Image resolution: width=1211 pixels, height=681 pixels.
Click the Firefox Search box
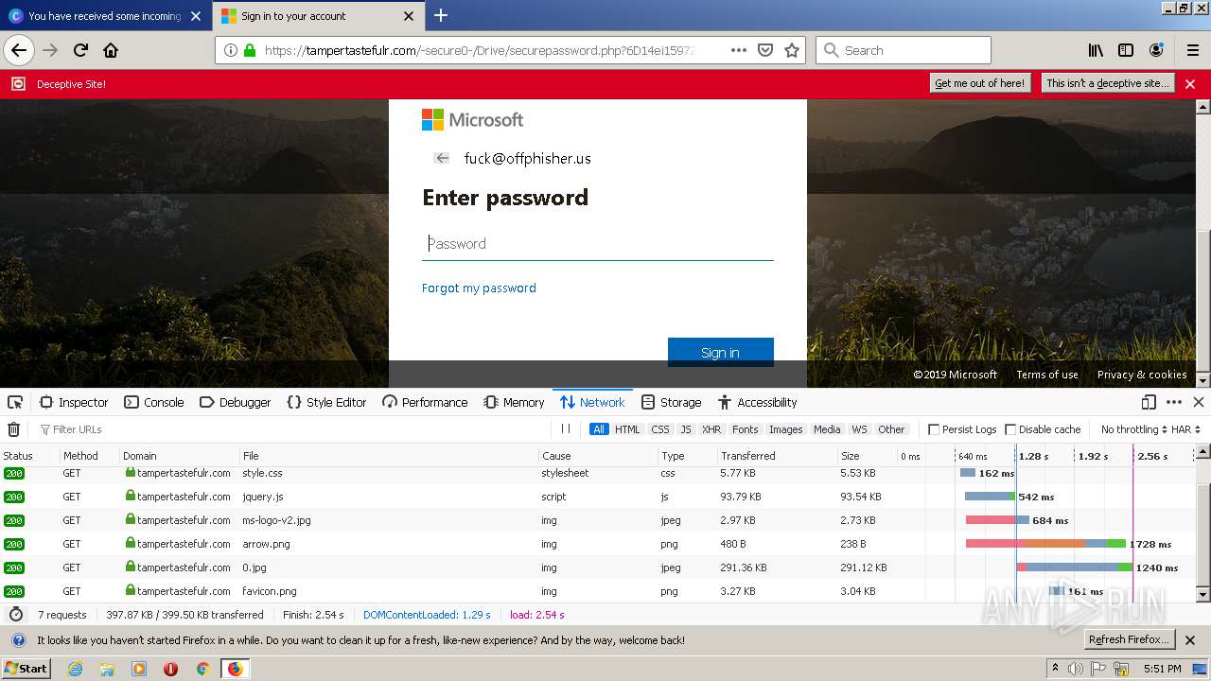(x=904, y=50)
